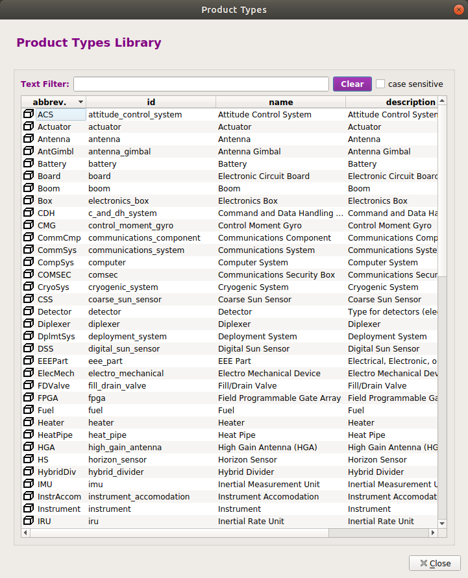Viewport: 468px width, 578px height.
Task: Clear the text filter
Action: [x=352, y=84]
